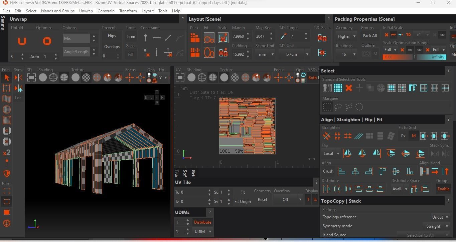Open the Constrain menu

point(106,11)
